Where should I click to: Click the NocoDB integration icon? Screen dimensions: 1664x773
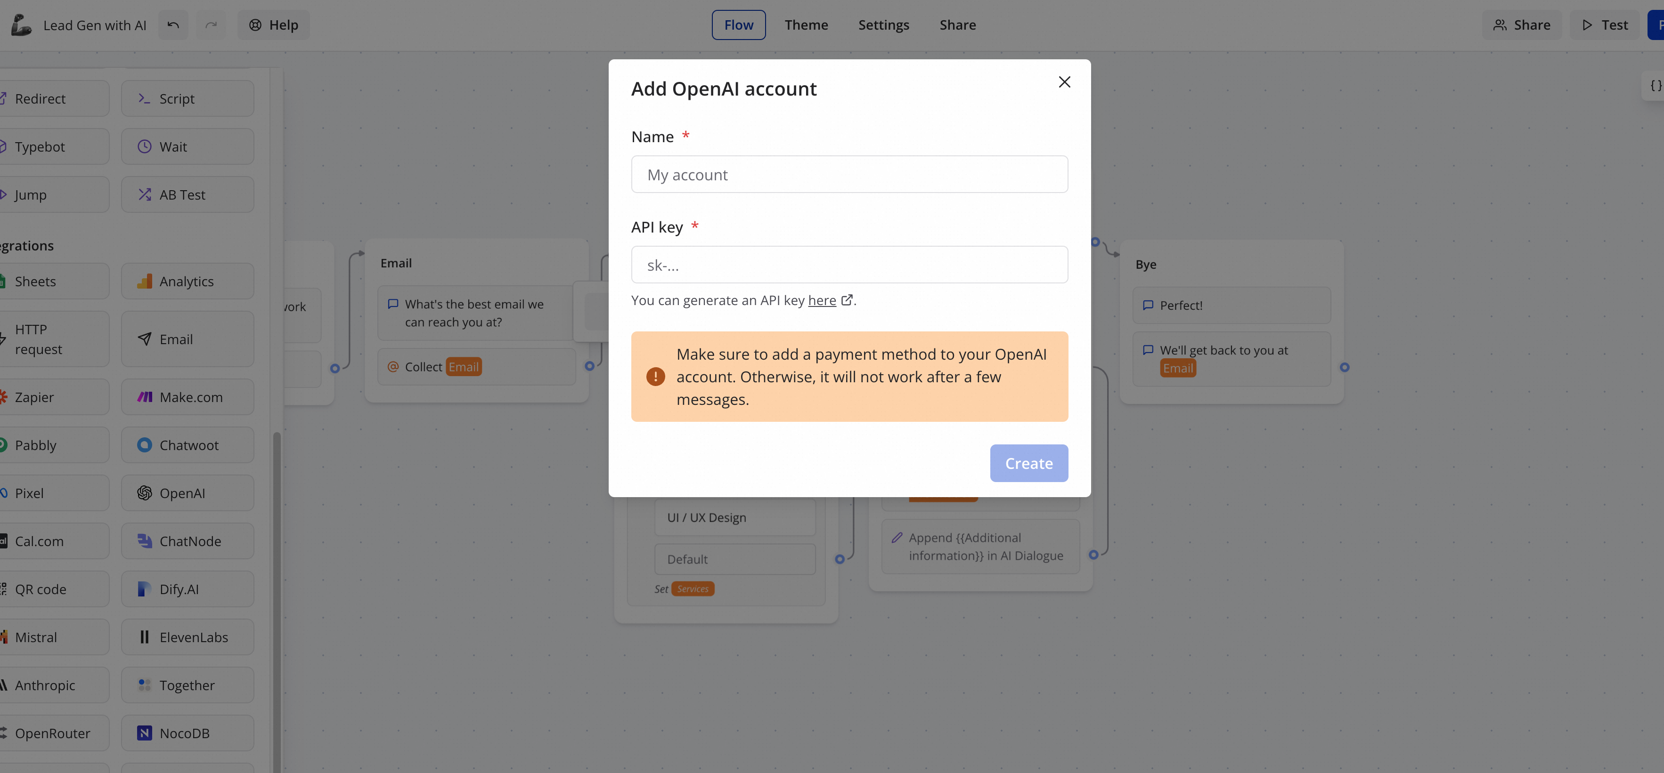[144, 733]
